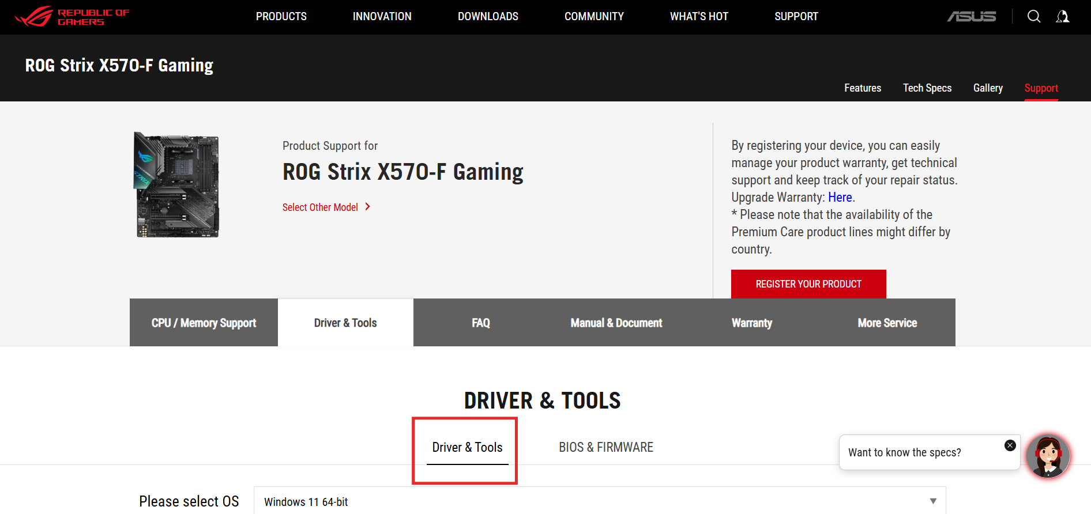
Task: Switch to Manual & Document tab
Action: pos(616,323)
